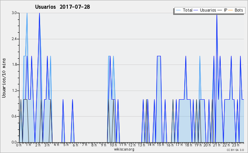Click the 19 h x-axis label
Viewport: 248px width, 153px height.
(198, 145)
